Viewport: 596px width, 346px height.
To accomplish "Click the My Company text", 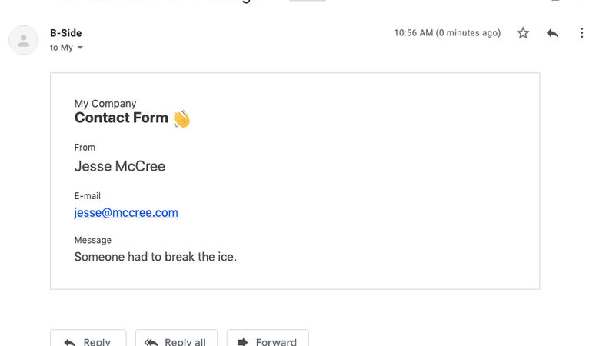I will point(105,104).
